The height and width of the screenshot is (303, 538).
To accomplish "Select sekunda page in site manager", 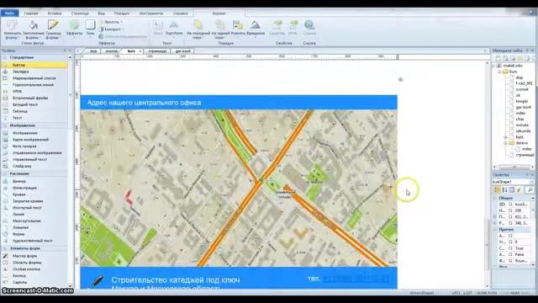I will click(523, 131).
